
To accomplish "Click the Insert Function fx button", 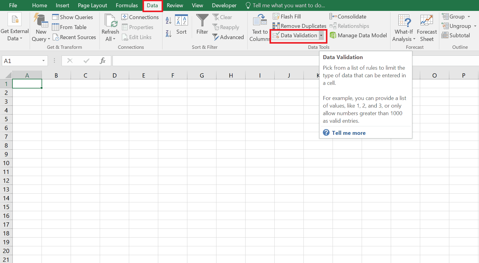I will point(102,61).
